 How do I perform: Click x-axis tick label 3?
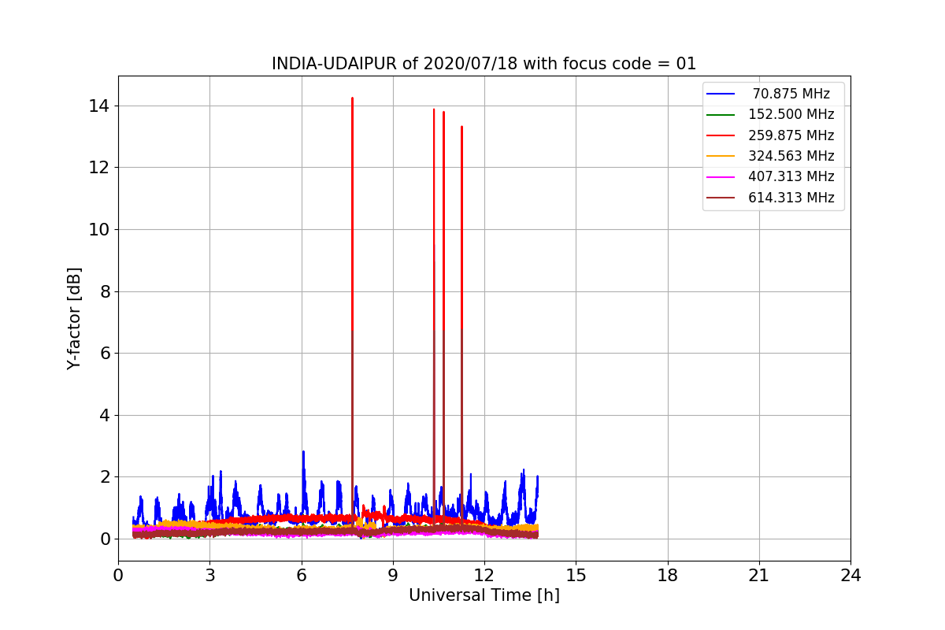(209, 576)
